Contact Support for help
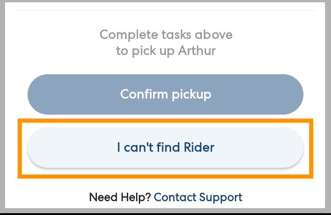Image resolution: width=331 pixels, height=215 pixels. pos(198,198)
